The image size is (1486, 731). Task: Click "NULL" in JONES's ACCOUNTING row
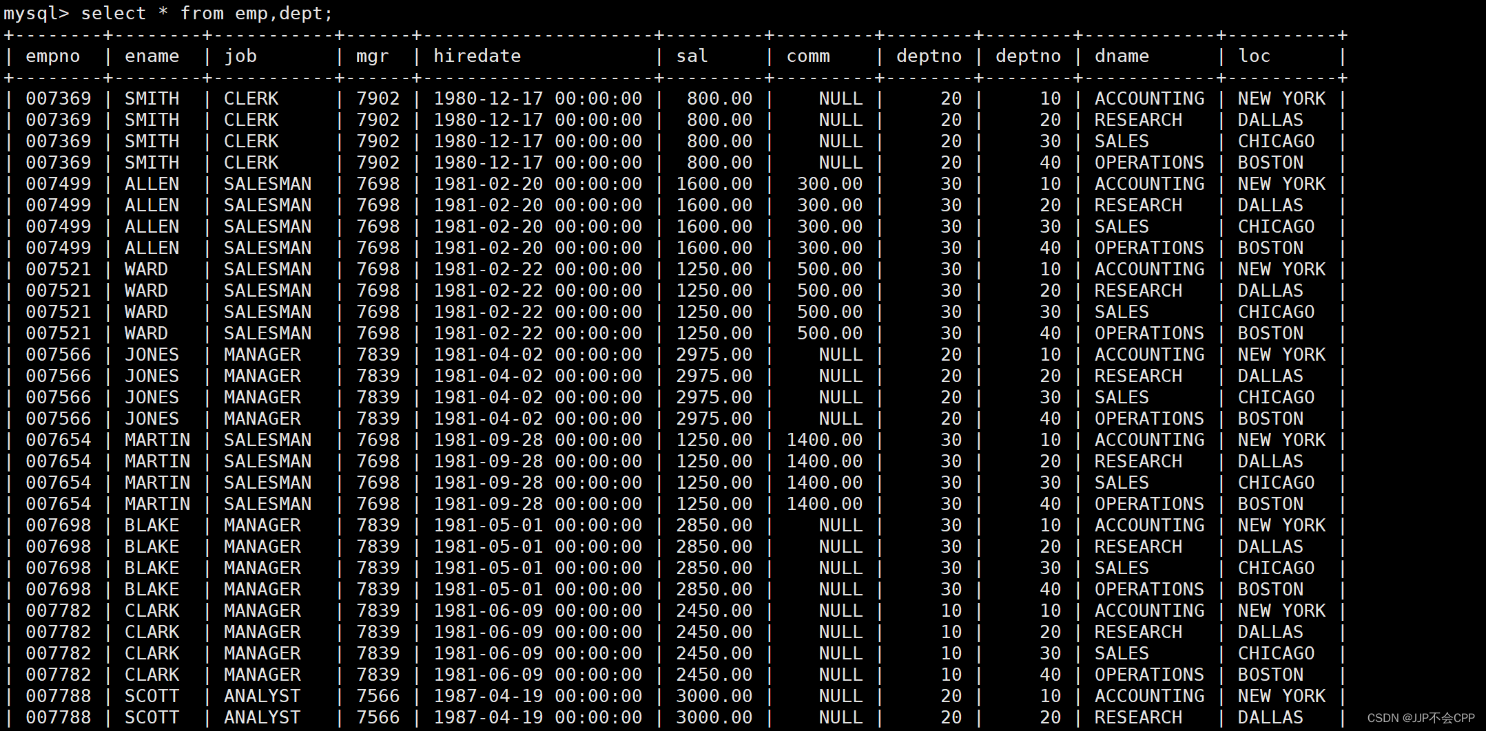pos(841,354)
